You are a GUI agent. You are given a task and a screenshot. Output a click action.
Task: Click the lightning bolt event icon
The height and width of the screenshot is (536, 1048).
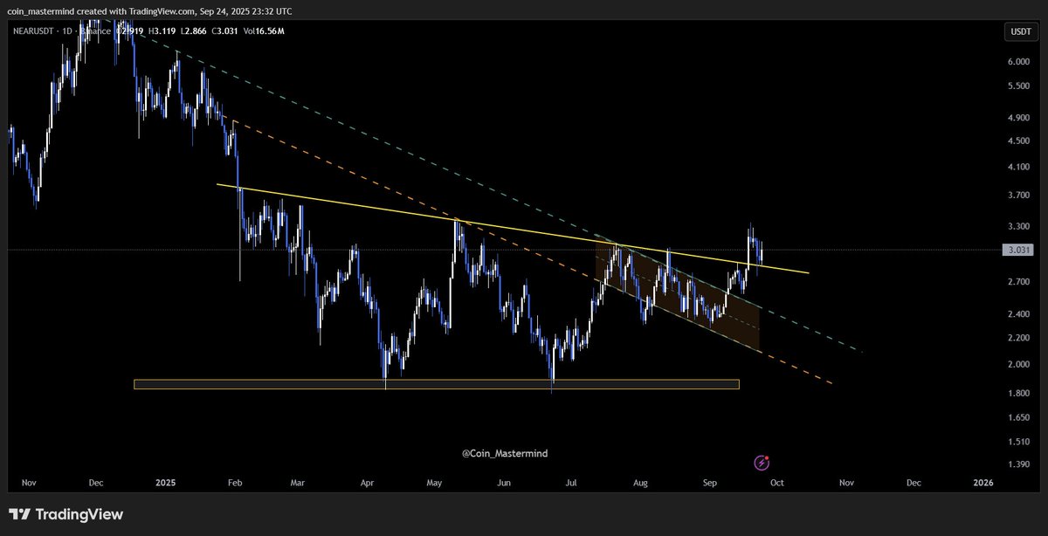(762, 463)
